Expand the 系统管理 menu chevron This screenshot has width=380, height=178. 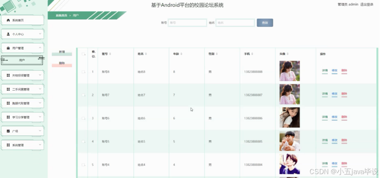coord(40,145)
